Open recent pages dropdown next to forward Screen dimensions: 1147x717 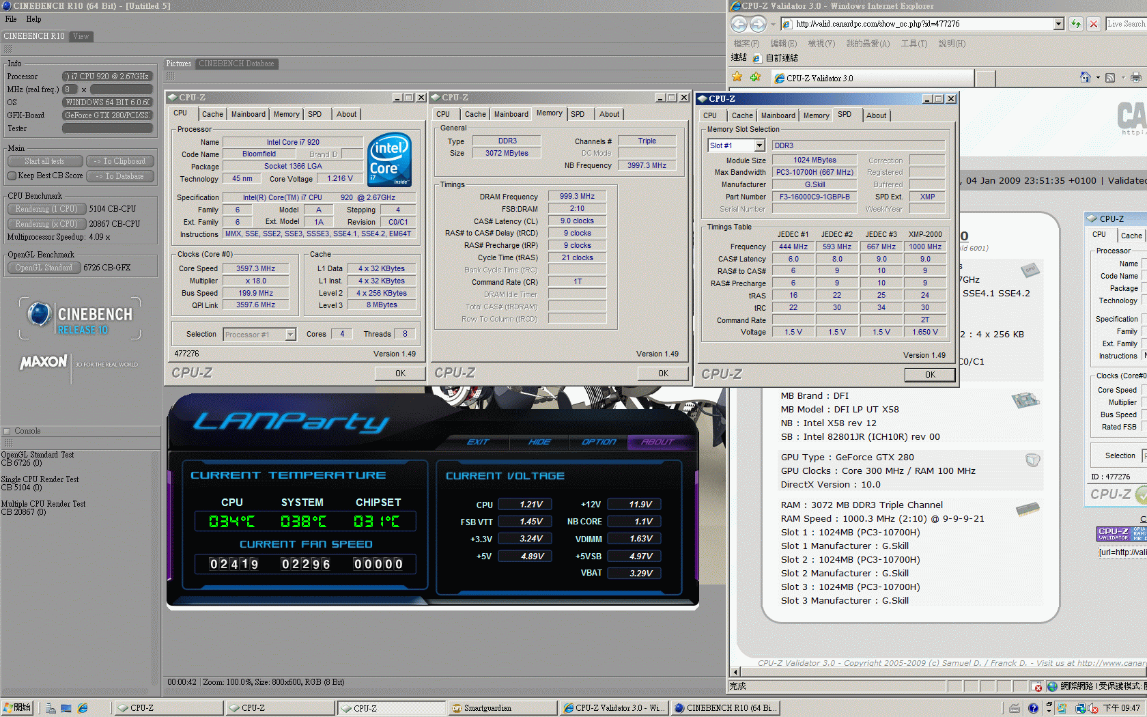(x=773, y=25)
